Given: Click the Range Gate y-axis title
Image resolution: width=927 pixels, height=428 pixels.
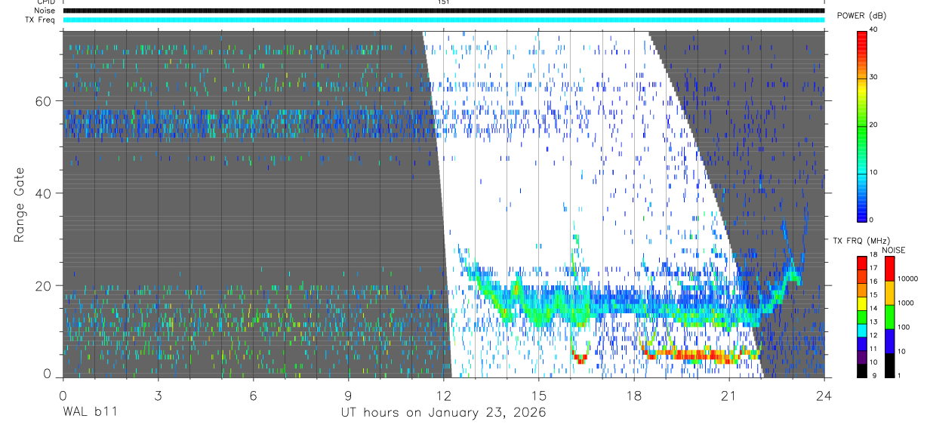Looking at the screenshot, I should point(20,205).
